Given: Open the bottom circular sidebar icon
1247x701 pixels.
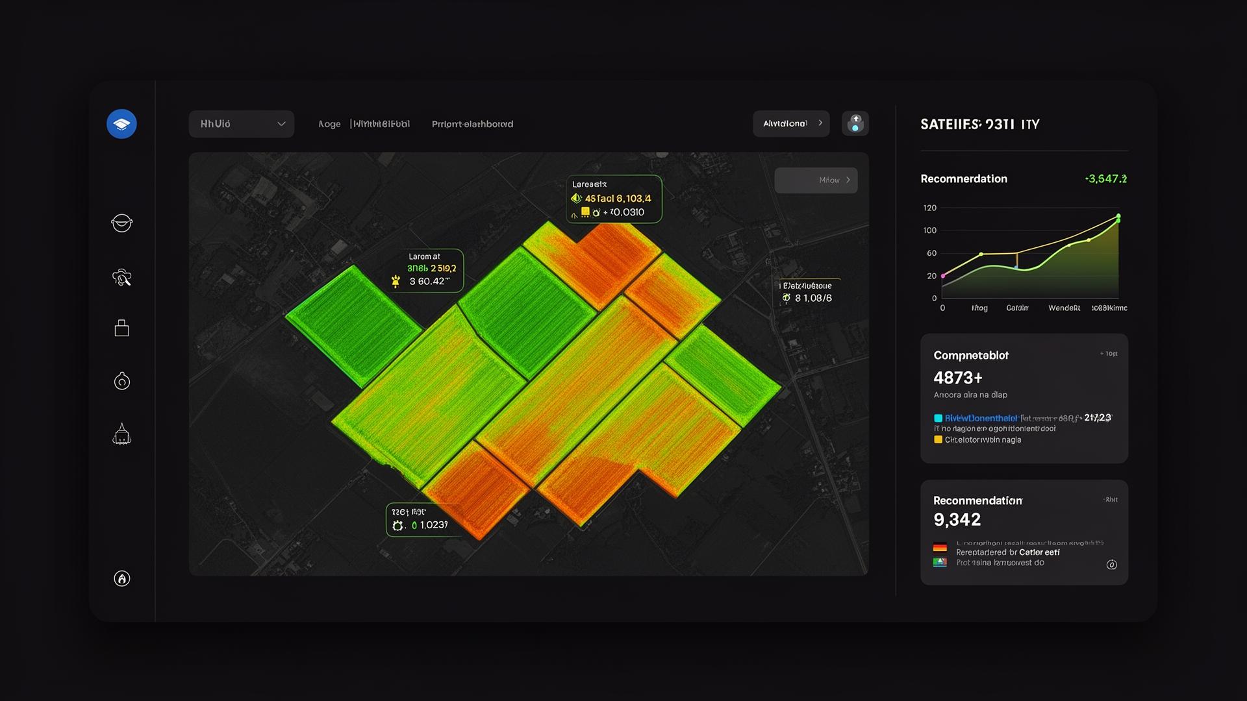Looking at the screenshot, I should (121, 578).
